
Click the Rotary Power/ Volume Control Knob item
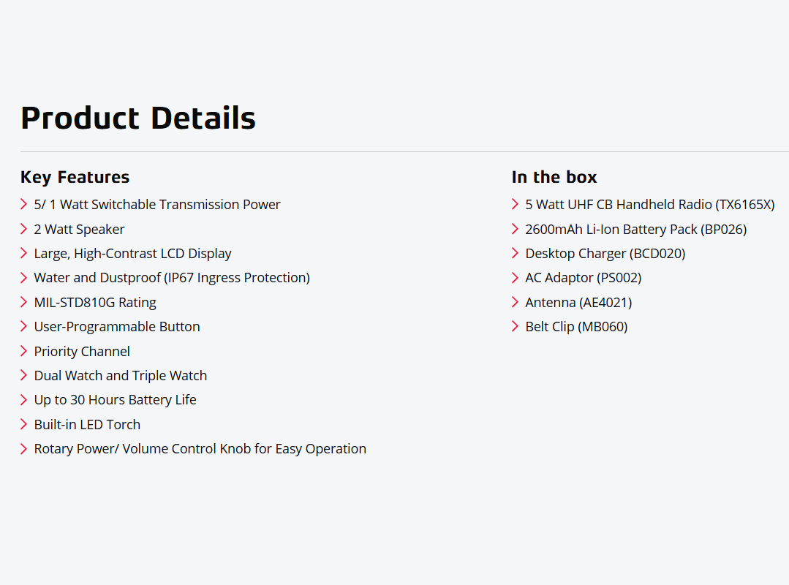[200, 449]
